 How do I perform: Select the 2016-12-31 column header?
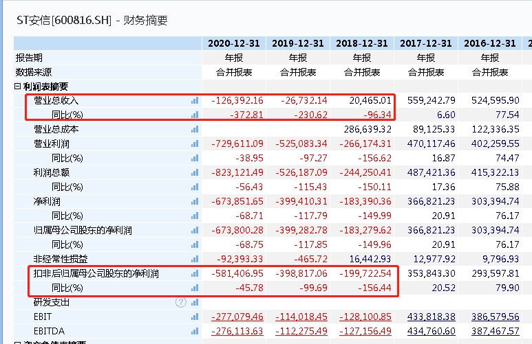pos(490,44)
